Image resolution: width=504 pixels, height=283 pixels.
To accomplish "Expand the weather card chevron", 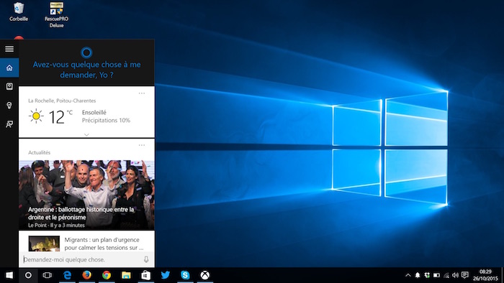I will [x=86, y=134].
